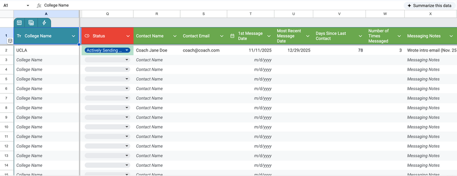Select row 12 header number
Viewport: 457px width, 176px height.
tap(7, 146)
